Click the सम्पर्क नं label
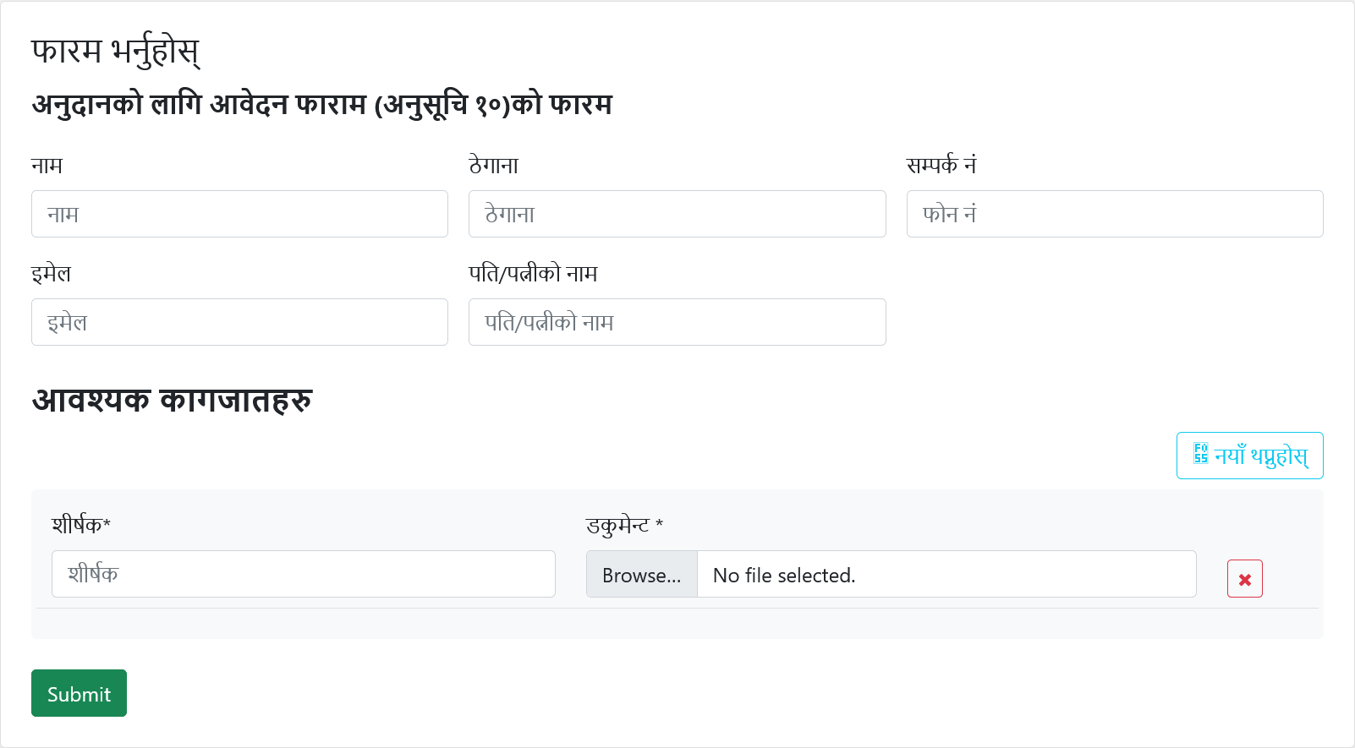 tap(941, 166)
